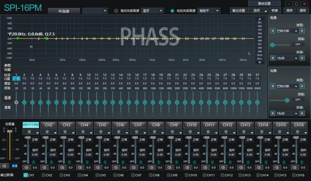Open the 巴特沃斯 filter type dropdown under 低通

click(287, 86)
